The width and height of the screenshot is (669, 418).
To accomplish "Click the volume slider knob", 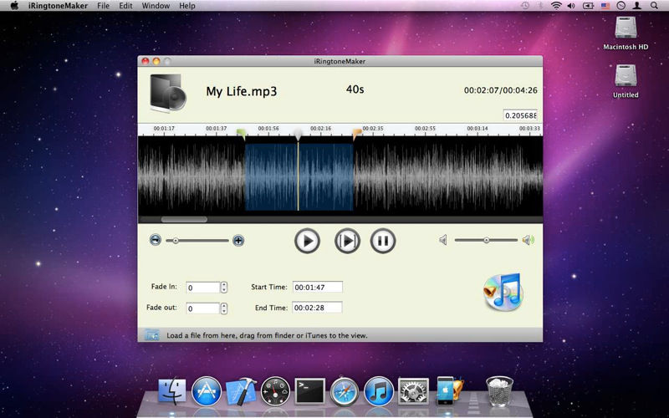I will [x=487, y=240].
